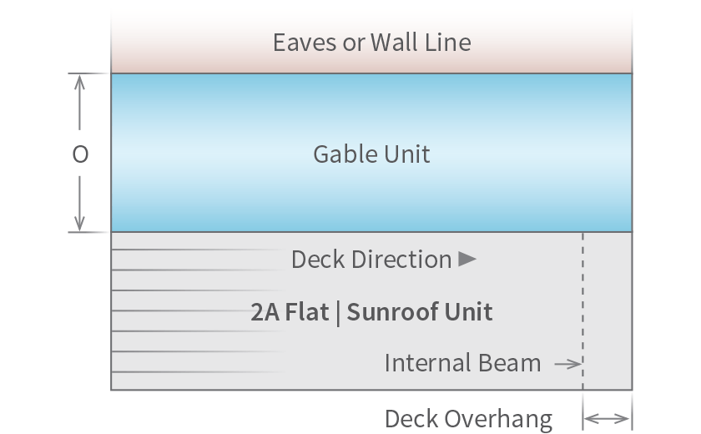Click the downward arrowhead of dimension O
Viewport: 701px width, 434px height.
click(x=80, y=222)
